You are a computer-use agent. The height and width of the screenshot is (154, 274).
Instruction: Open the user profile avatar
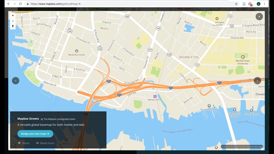(258, 4)
